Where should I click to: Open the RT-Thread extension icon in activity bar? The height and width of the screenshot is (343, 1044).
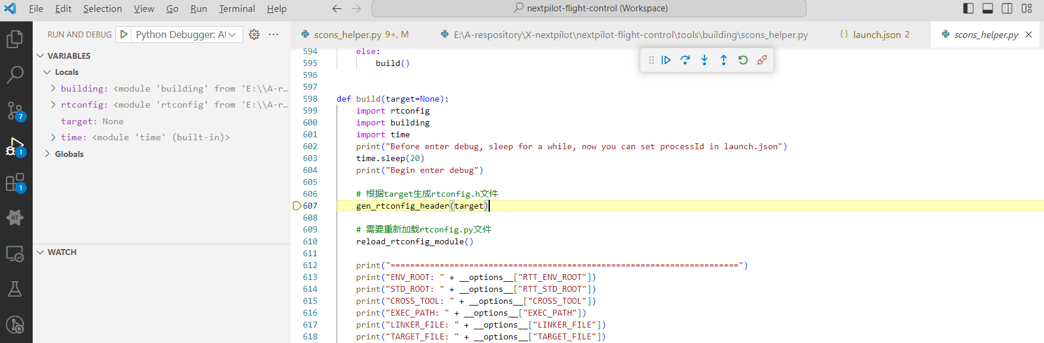click(x=15, y=218)
